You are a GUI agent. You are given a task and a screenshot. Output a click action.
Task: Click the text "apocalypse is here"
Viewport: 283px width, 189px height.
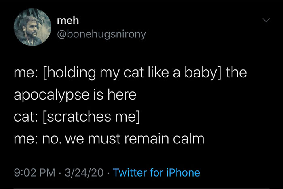point(75,95)
